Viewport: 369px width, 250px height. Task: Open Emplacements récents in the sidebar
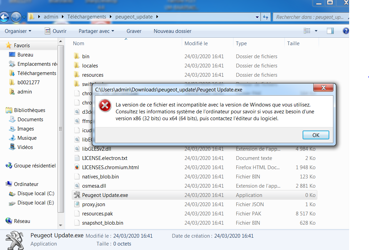coord(37,64)
